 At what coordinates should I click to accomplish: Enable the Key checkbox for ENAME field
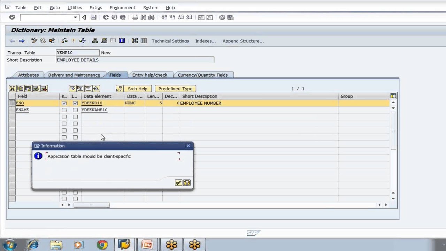pyautogui.click(x=64, y=110)
